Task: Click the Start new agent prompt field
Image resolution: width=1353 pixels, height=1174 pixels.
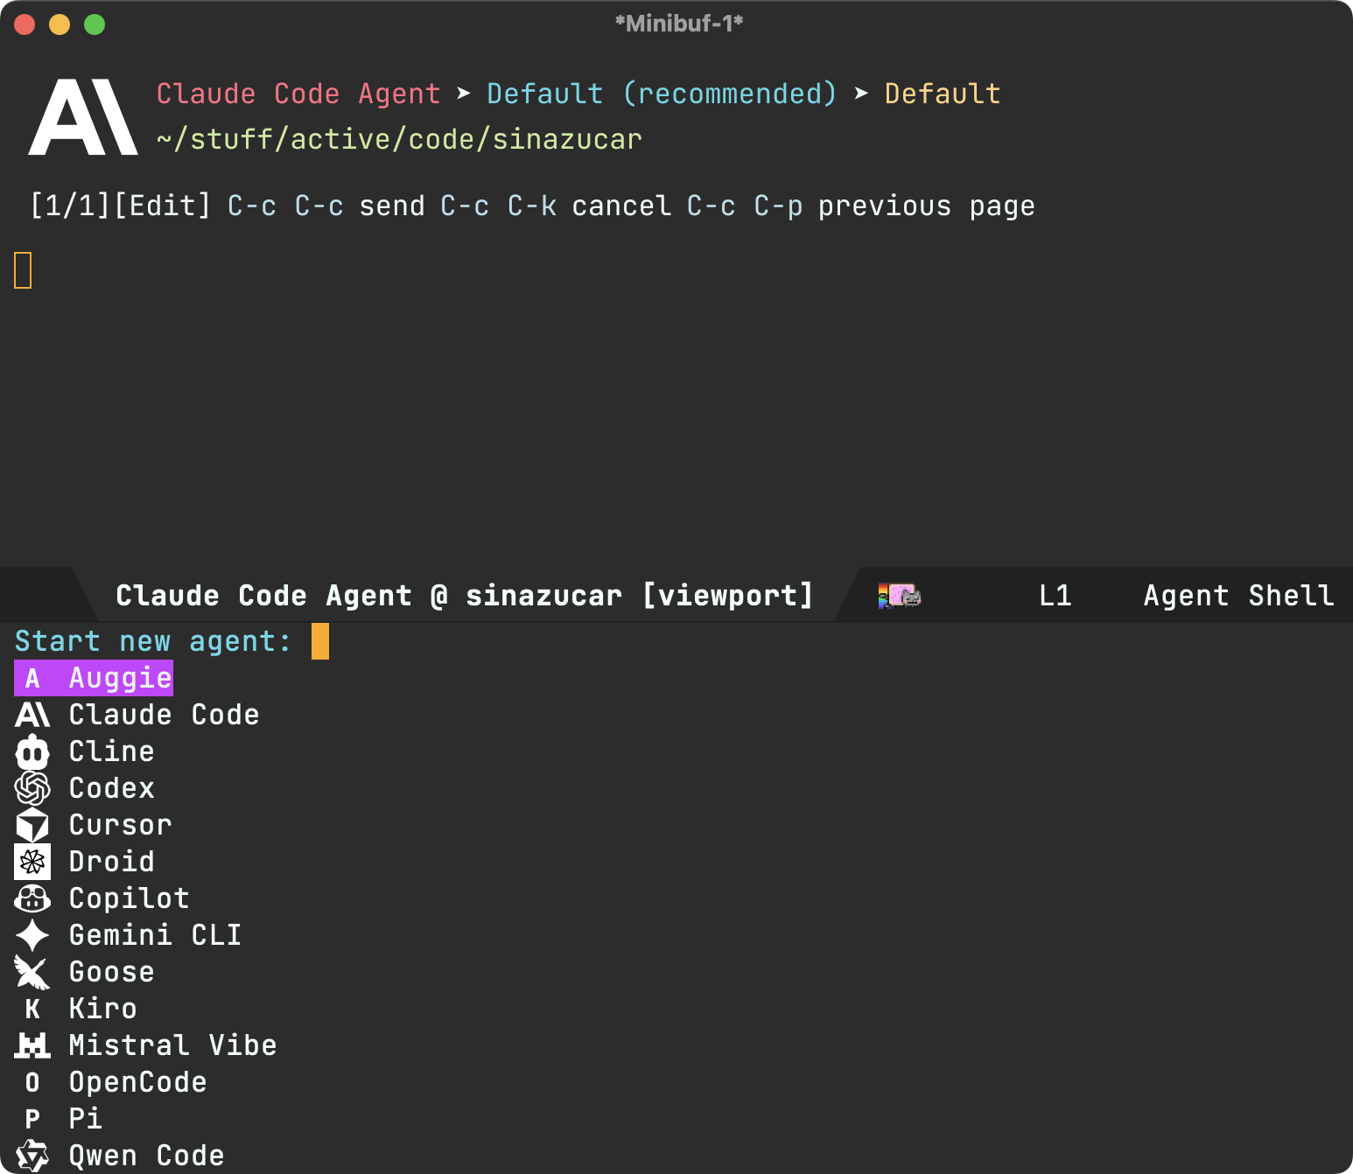Action: click(320, 641)
